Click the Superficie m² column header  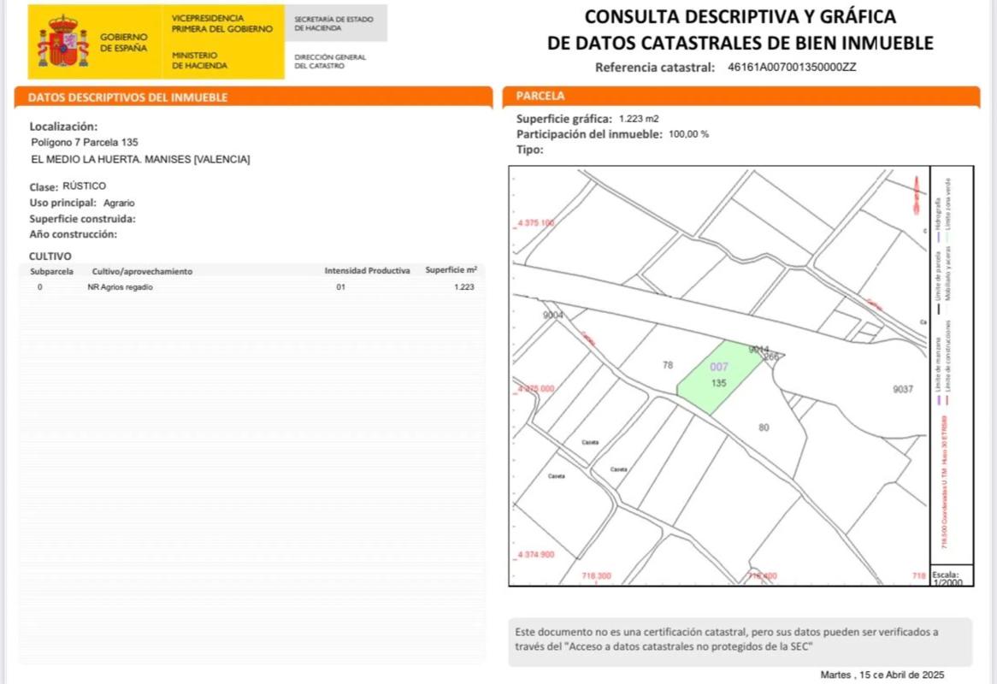coord(451,270)
